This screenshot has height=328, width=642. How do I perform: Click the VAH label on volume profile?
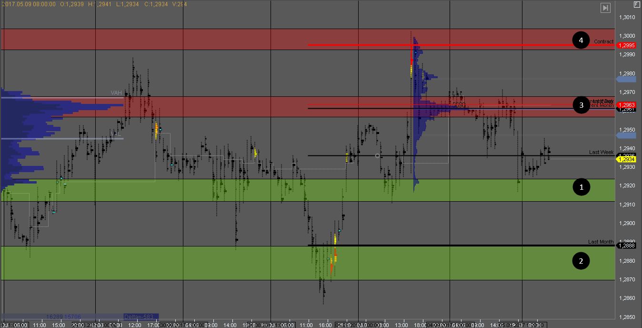[116, 93]
